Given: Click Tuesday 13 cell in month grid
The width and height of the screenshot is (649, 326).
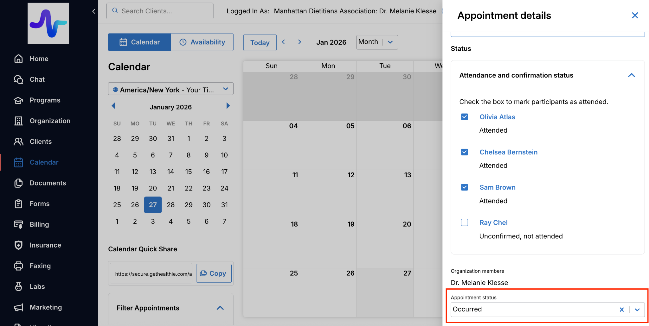Looking at the screenshot, I should point(385,194).
